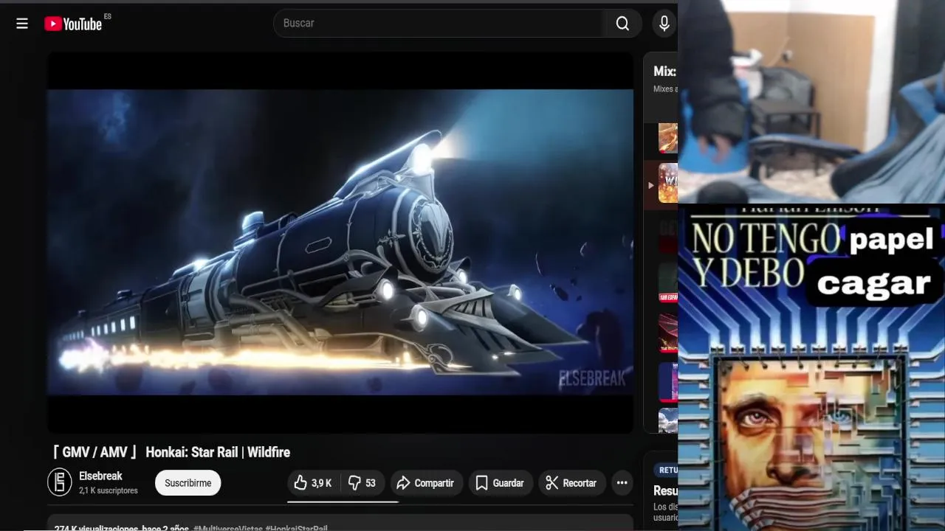Select the currently playing Mix thumbnail

click(x=668, y=183)
